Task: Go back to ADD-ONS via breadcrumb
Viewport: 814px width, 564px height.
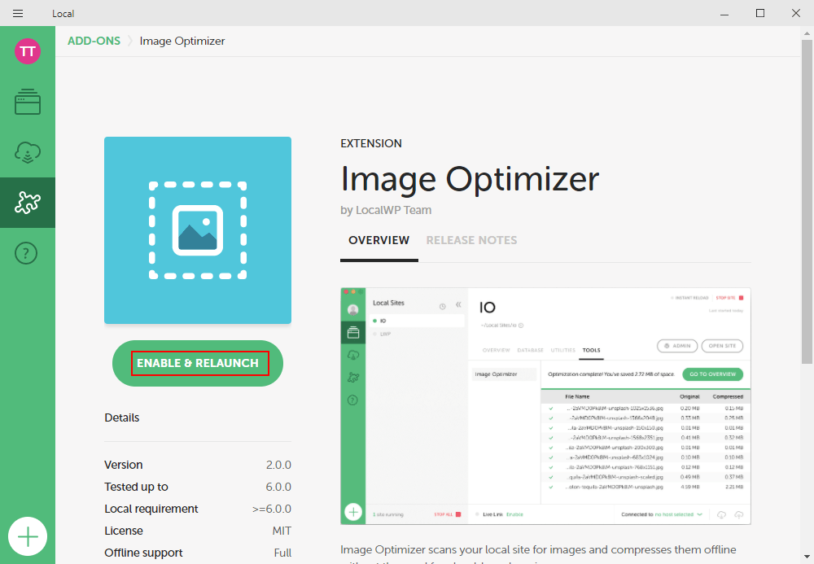Action: 94,41
